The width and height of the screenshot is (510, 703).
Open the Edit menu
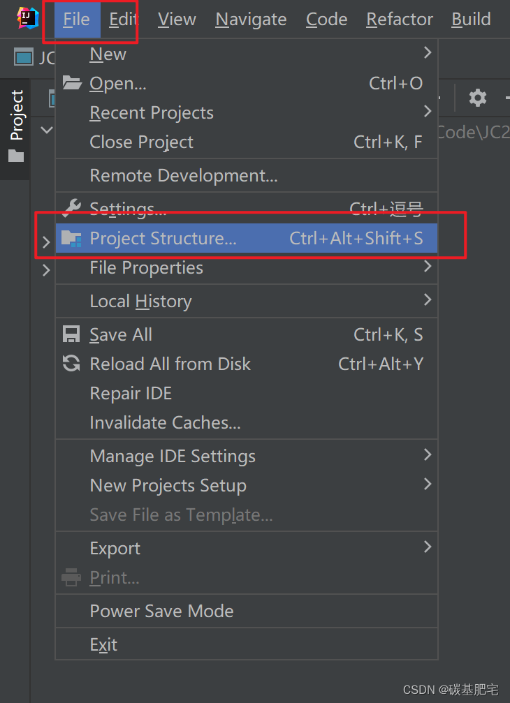click(x=122, y=19)
